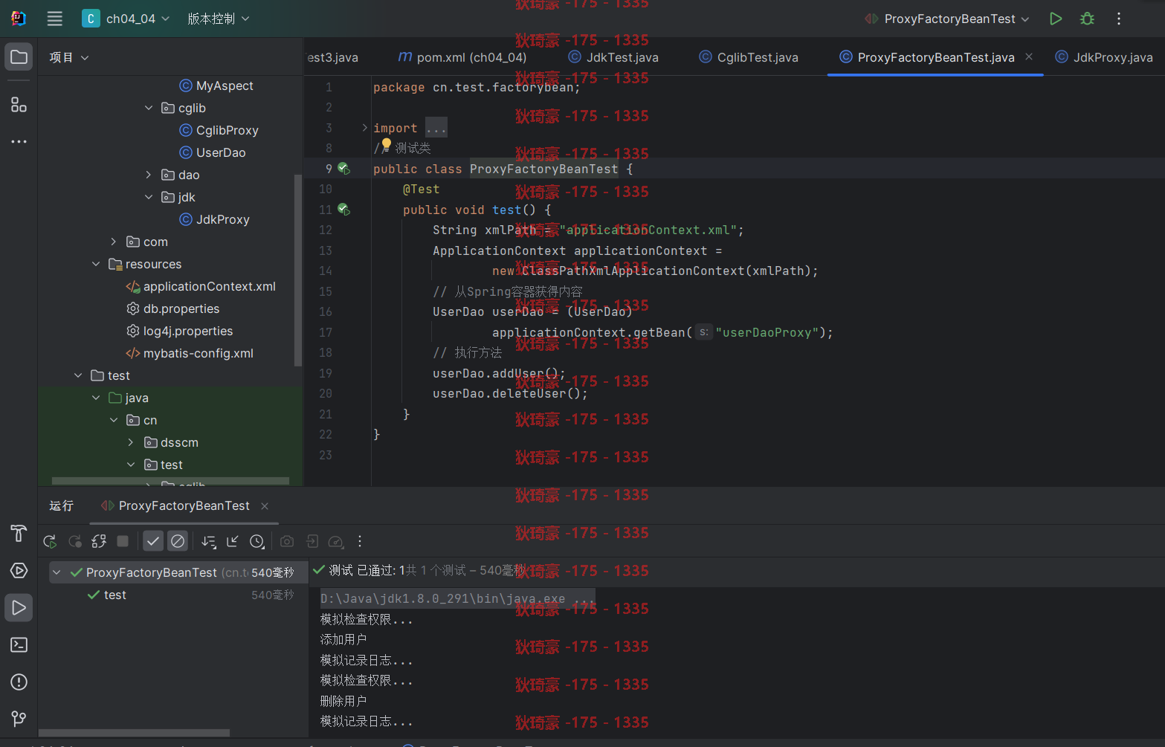Expand the dao folder
The width and height of the screenshot is (1165, 747).
[149, 175]
